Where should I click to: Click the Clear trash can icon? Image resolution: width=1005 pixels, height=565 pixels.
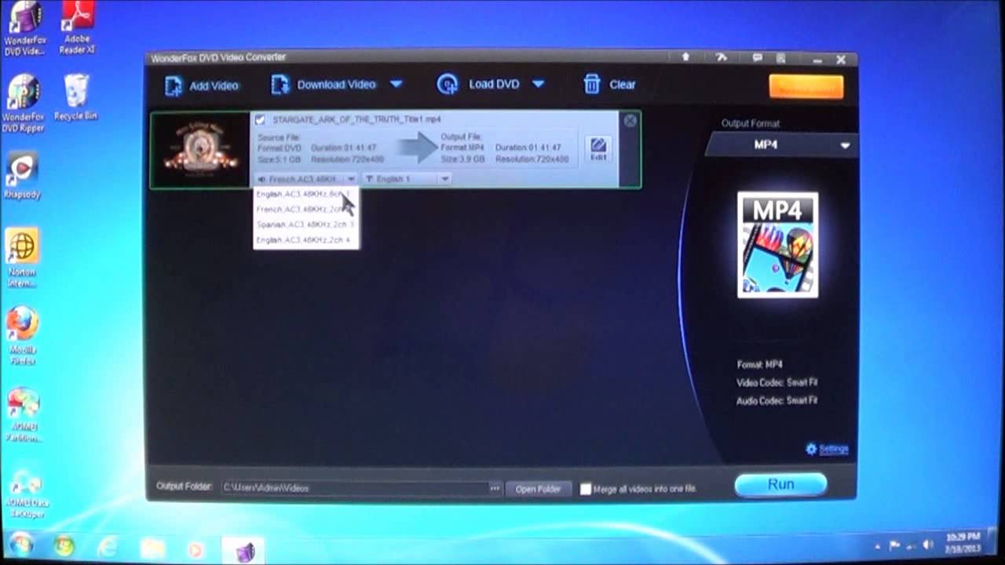(x=592, y=85)
